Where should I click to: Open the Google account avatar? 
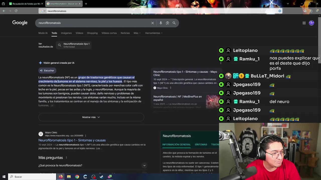pos(311,23)
